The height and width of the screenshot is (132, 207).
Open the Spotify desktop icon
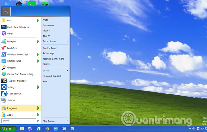coord(45,4)
